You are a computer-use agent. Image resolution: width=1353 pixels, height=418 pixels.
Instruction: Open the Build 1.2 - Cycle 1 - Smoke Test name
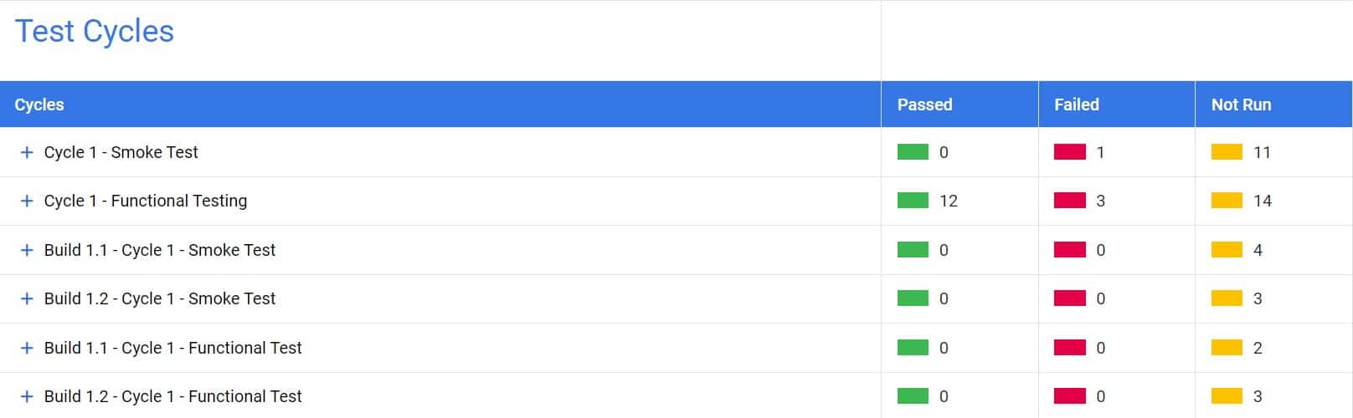(160, 298)
